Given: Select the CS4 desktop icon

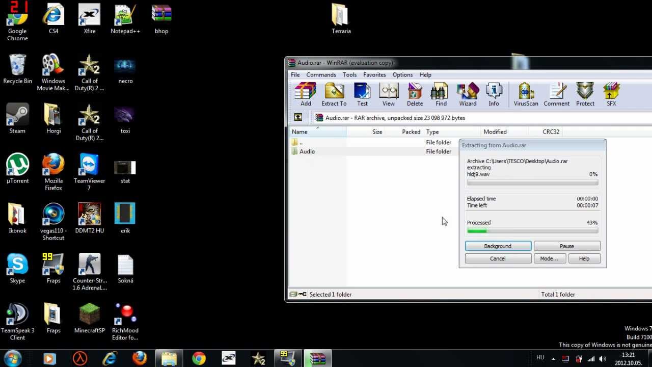Looking at the screenshot, I should pos(53,18).
